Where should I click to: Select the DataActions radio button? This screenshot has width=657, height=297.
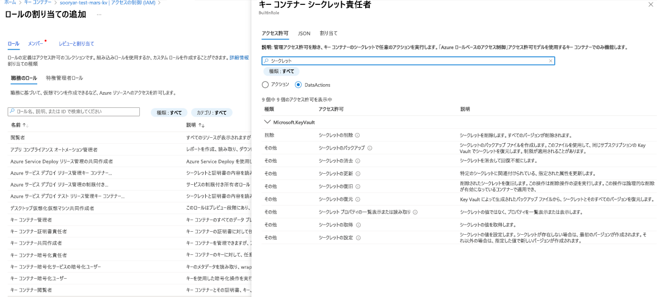298,85
